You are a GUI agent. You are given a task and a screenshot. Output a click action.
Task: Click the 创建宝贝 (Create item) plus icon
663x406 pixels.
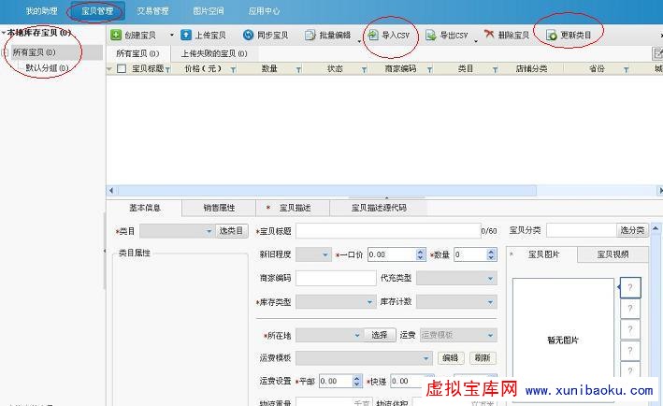[116, 35]
